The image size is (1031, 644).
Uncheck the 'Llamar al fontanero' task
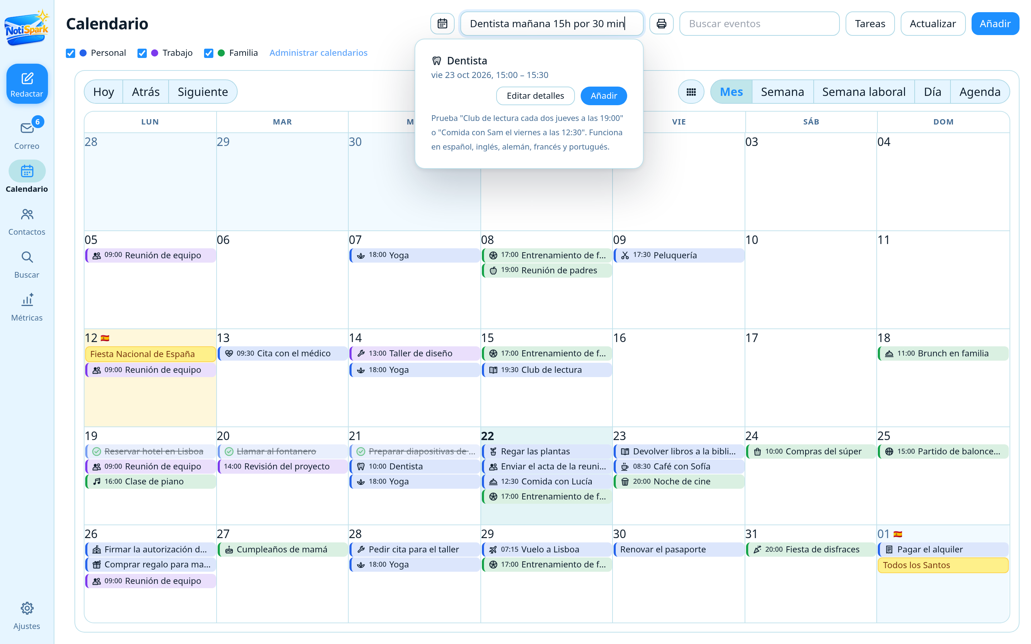[x=229, y=451]
